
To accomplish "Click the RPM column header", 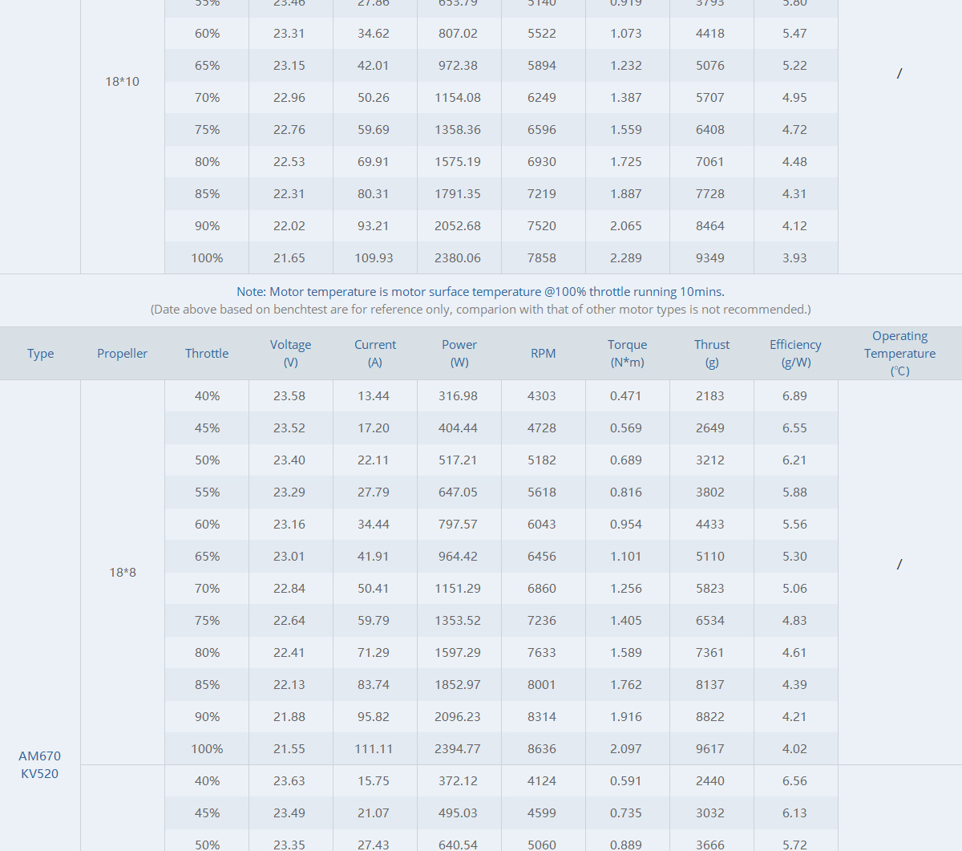I will [x=543, y=353].
